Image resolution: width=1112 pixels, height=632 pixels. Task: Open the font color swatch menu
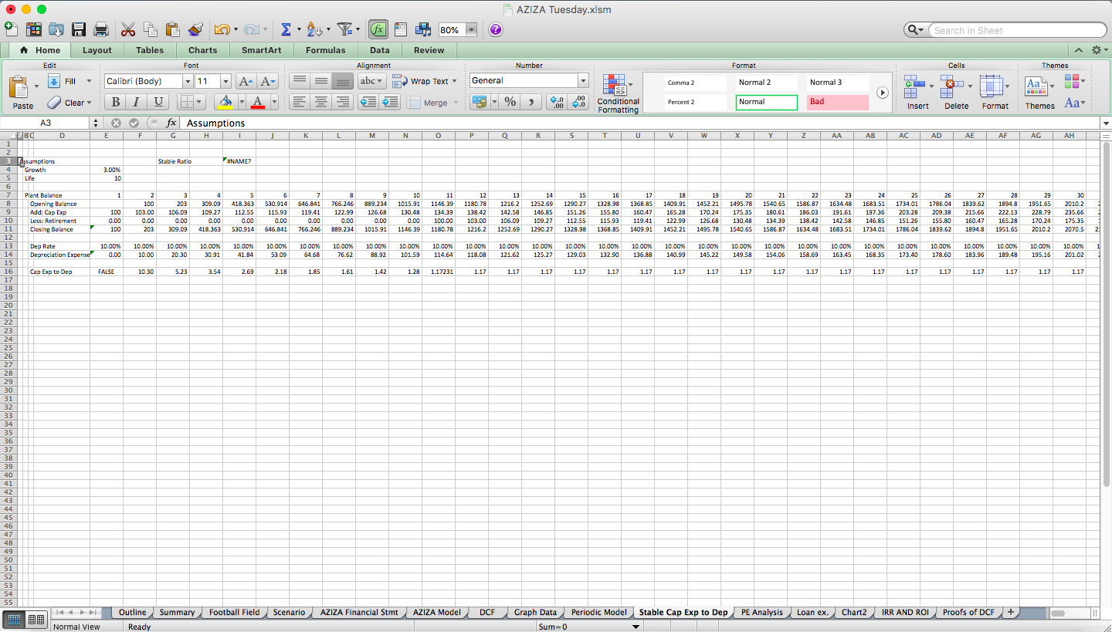click(x=273, y=101)
